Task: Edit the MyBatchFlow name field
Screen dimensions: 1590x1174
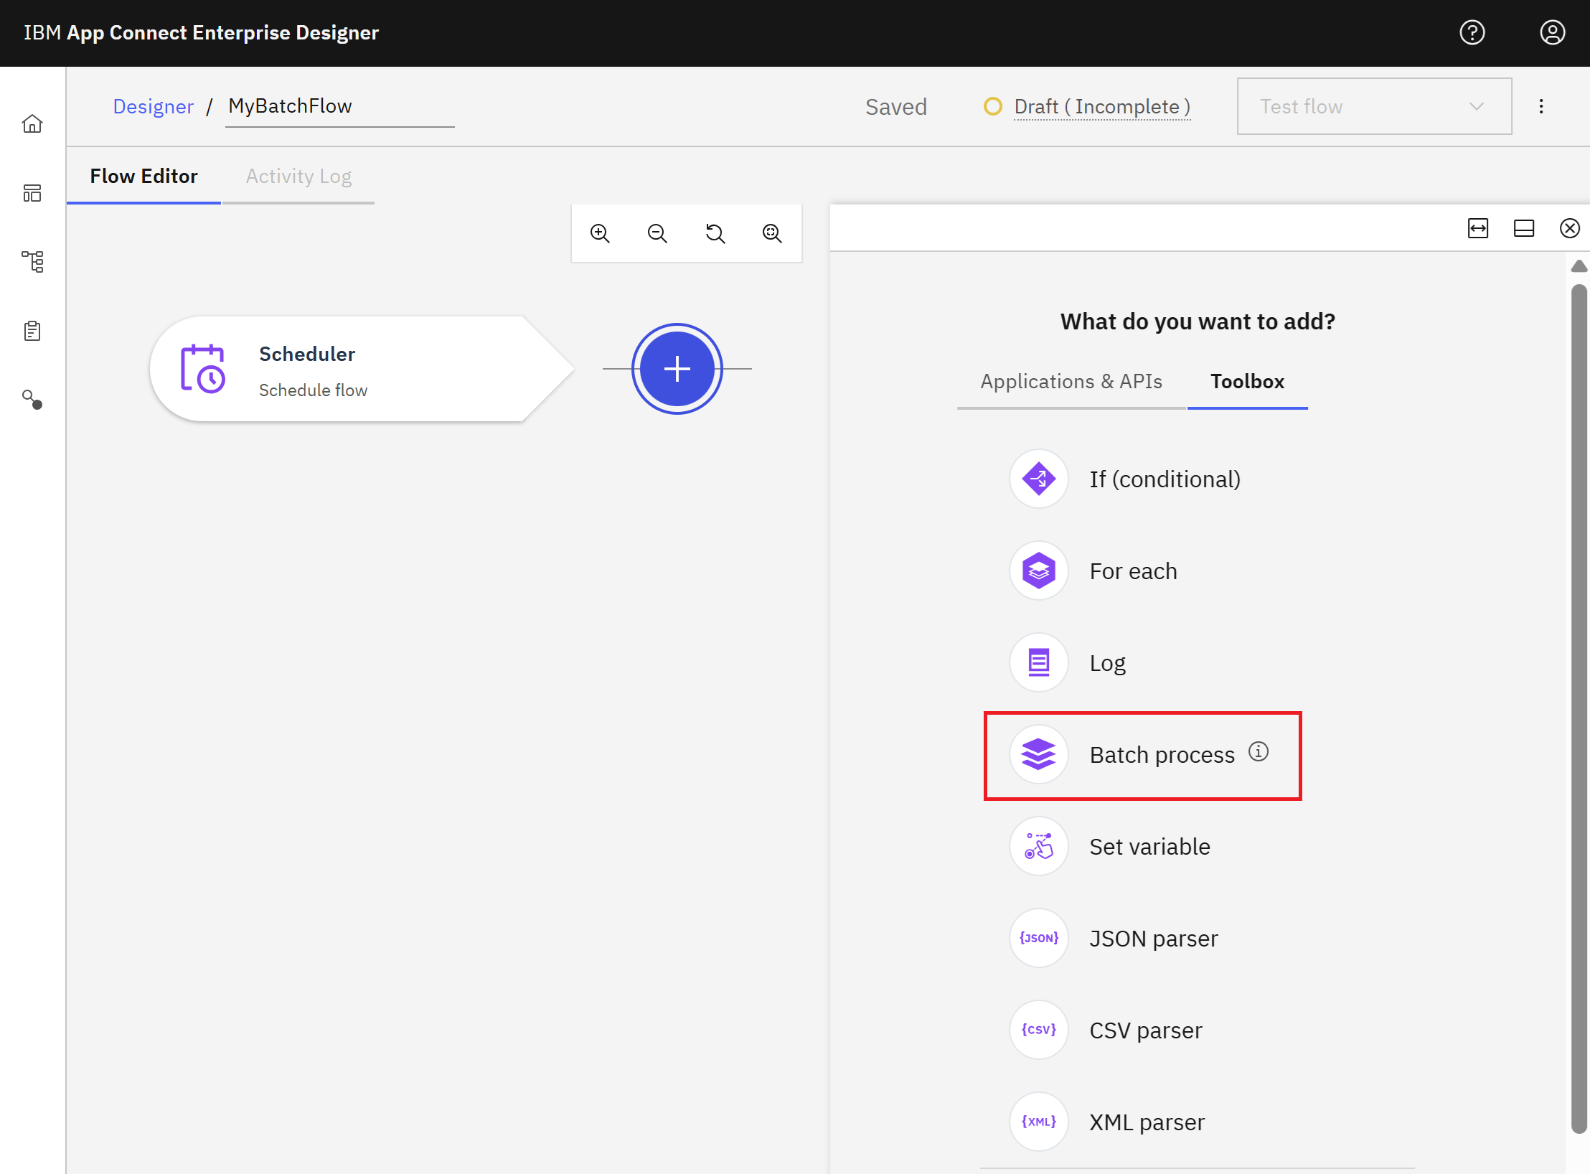Action: click(x=340, y=106)
